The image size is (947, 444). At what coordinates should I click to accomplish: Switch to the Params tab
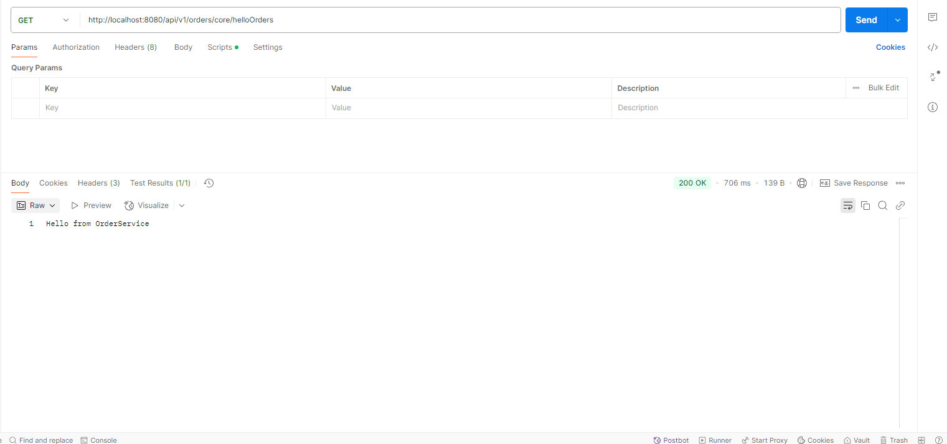pyautogui.click(x=24, y=47)
